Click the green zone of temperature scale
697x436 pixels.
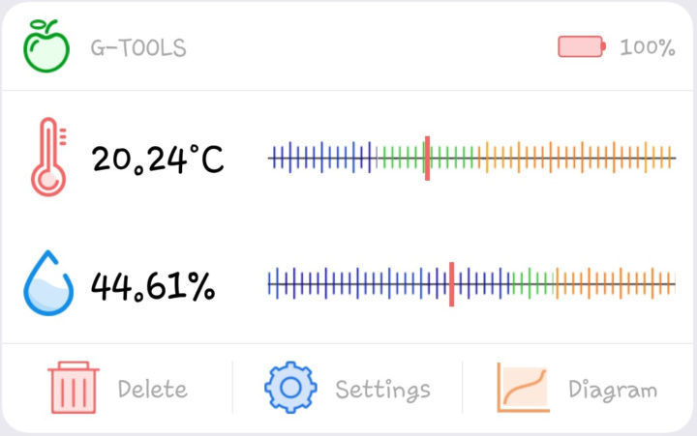coord(402,158)
